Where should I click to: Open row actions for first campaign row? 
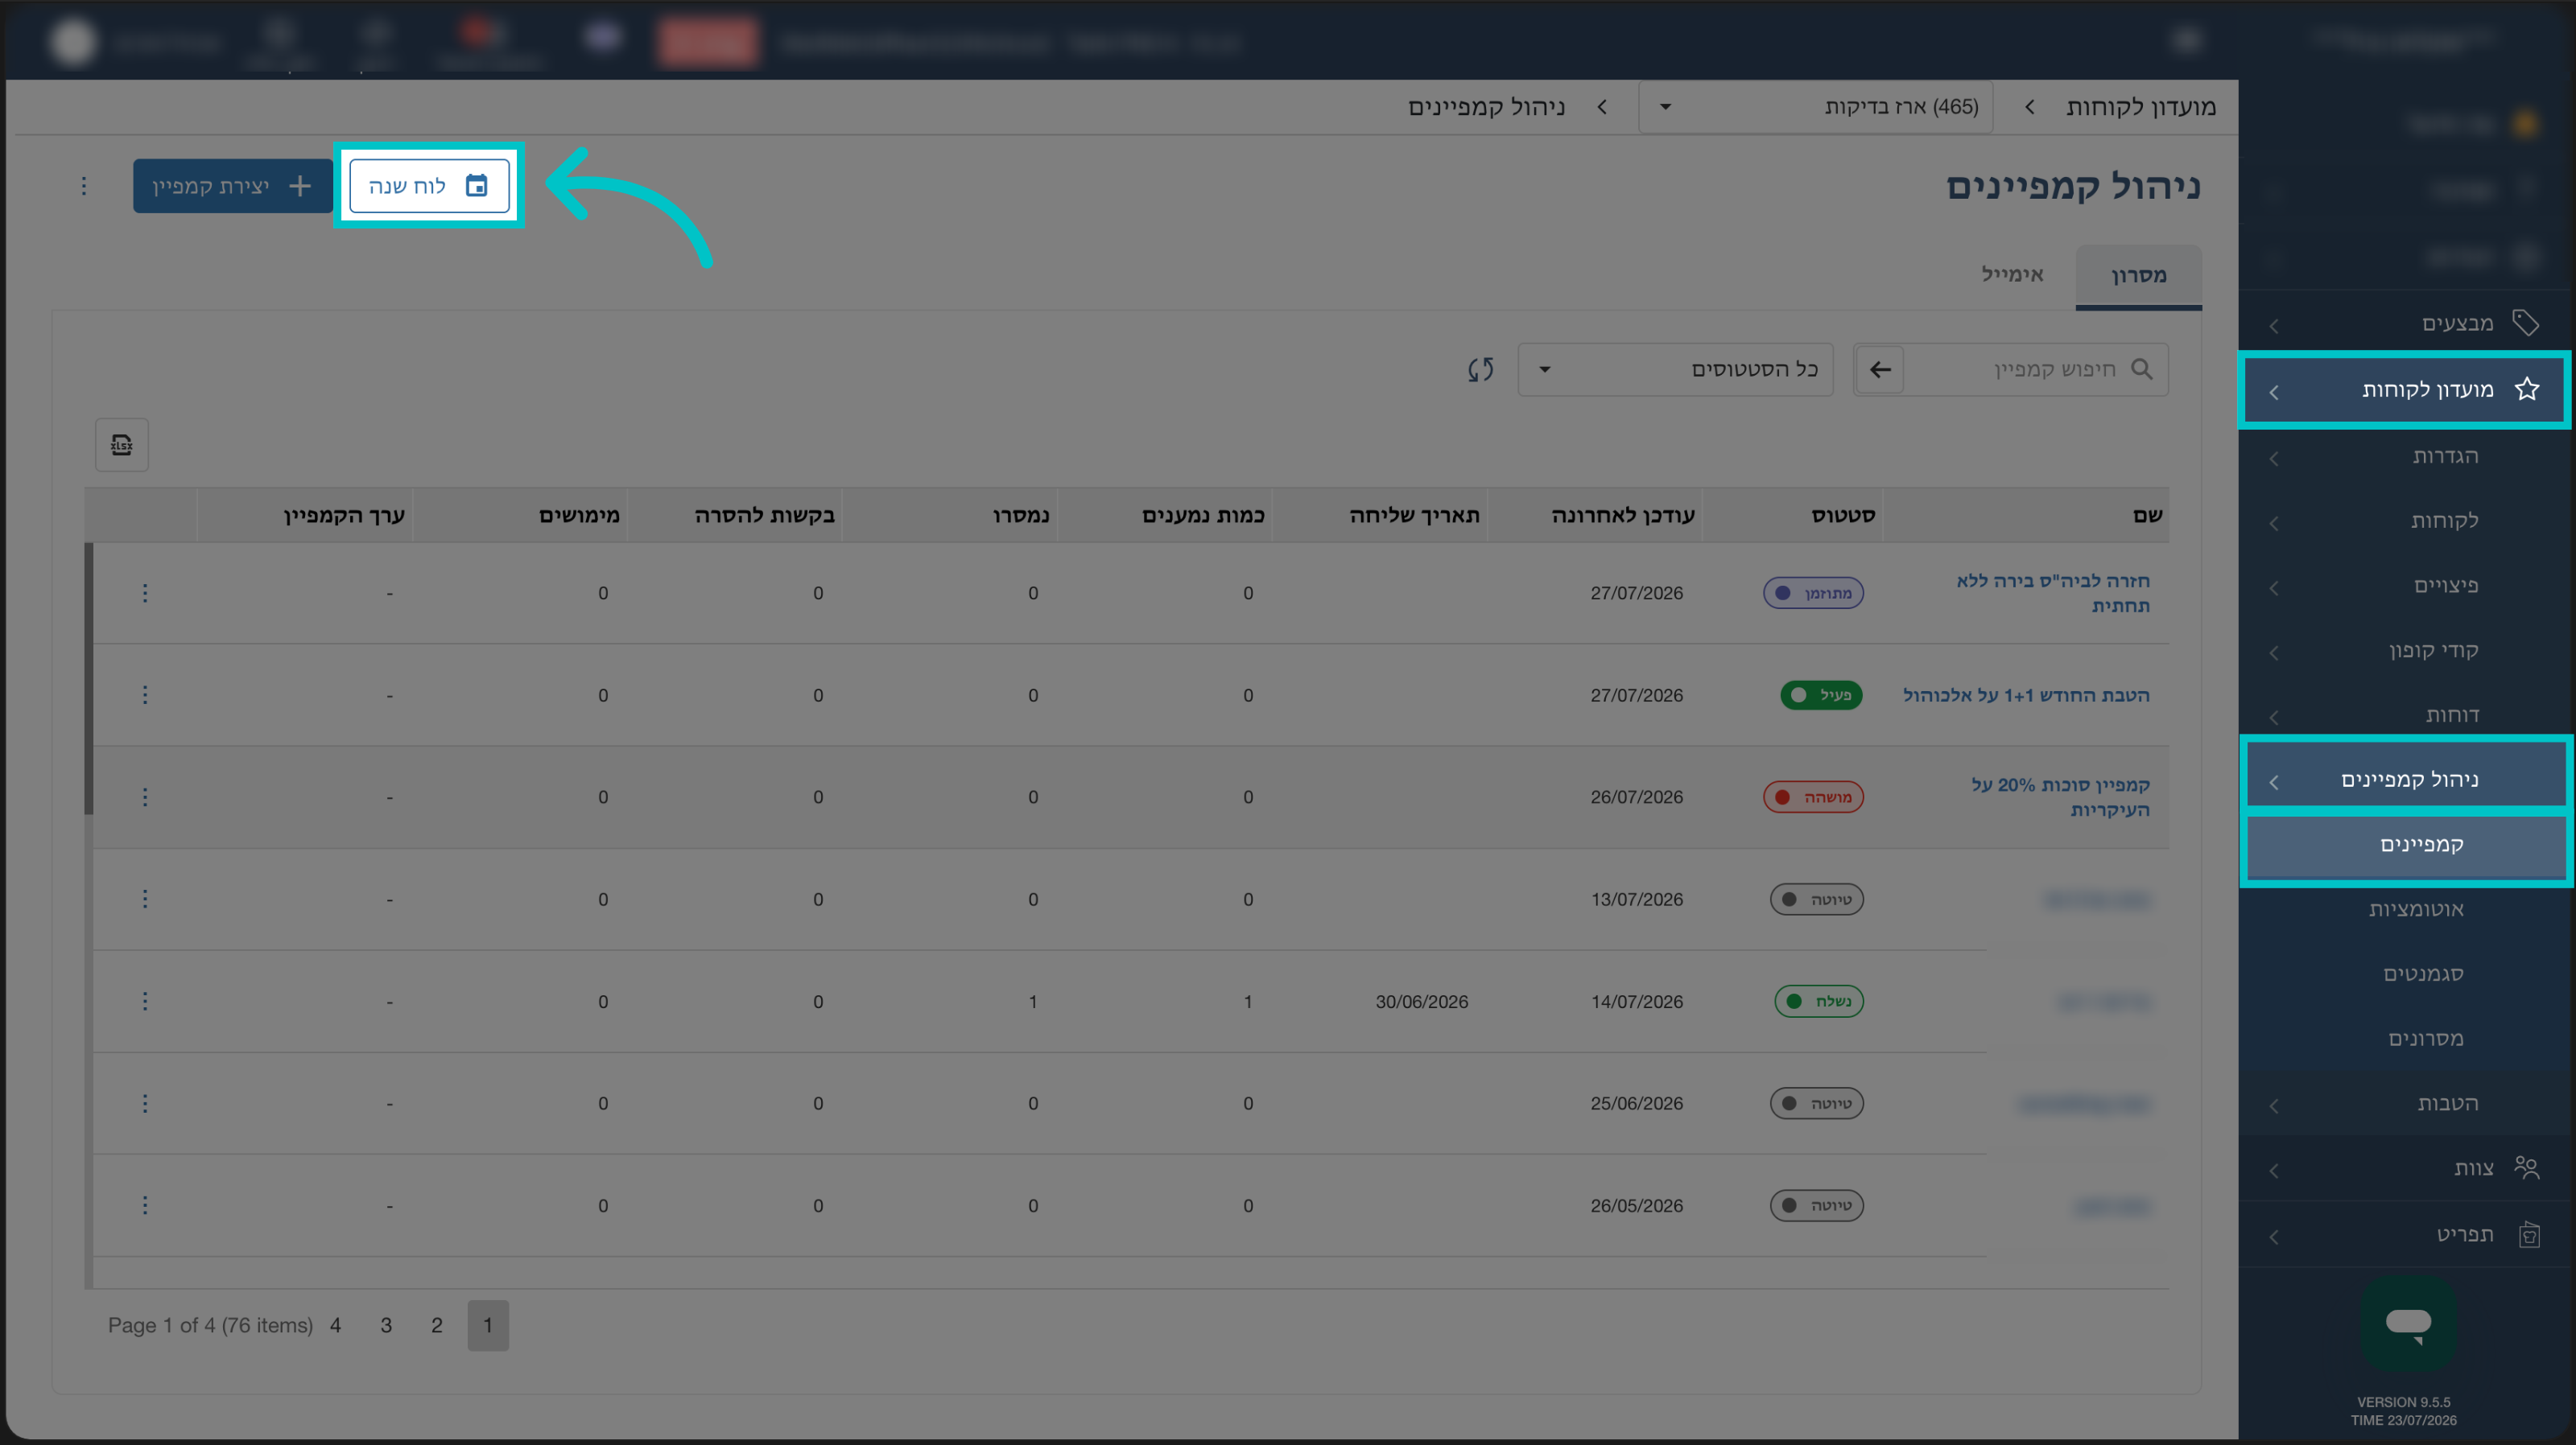(145, 593)
